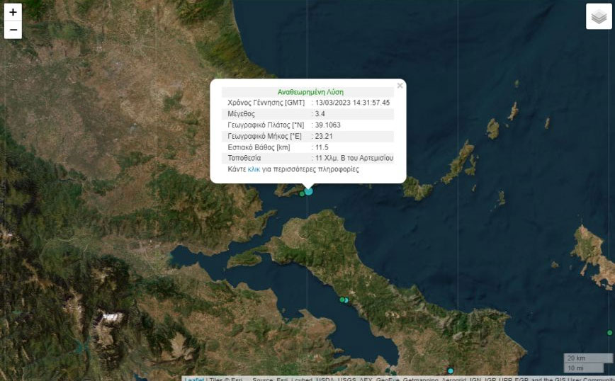Click the 'Γεωγραφικό Μήκος [°E]' label
This screenshot has width=615, height=381.
(264, 137)
